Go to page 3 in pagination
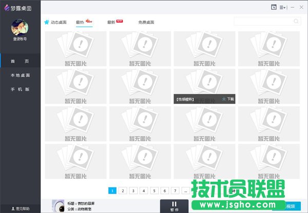This screenshot has height=213, width=308. (133, 191)
